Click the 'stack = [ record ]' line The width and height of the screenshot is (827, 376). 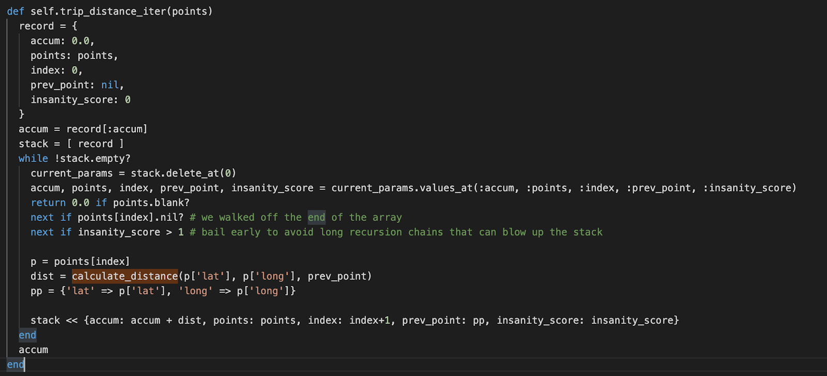71,144
